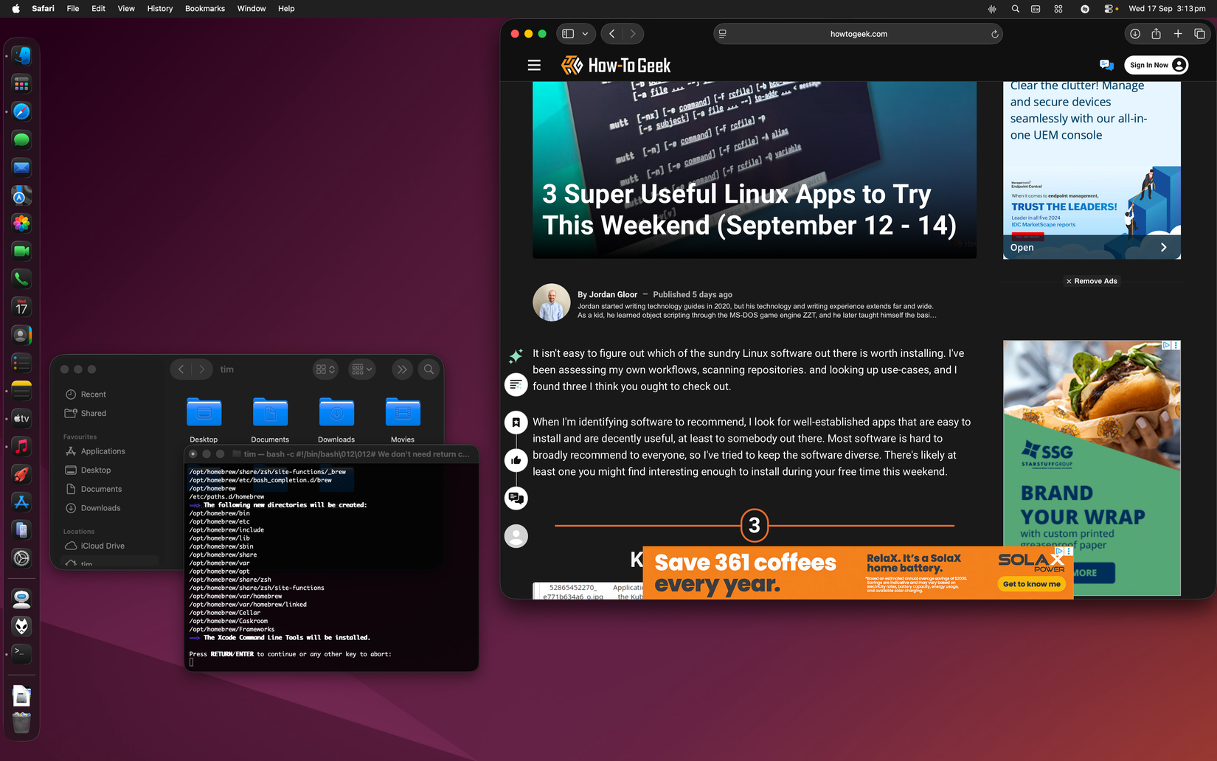Image resolution: width=1217 pixels, height=761 pixels.
Task: Expand hidden Finder toolbar items with the chevron
Action: point(402,369)
